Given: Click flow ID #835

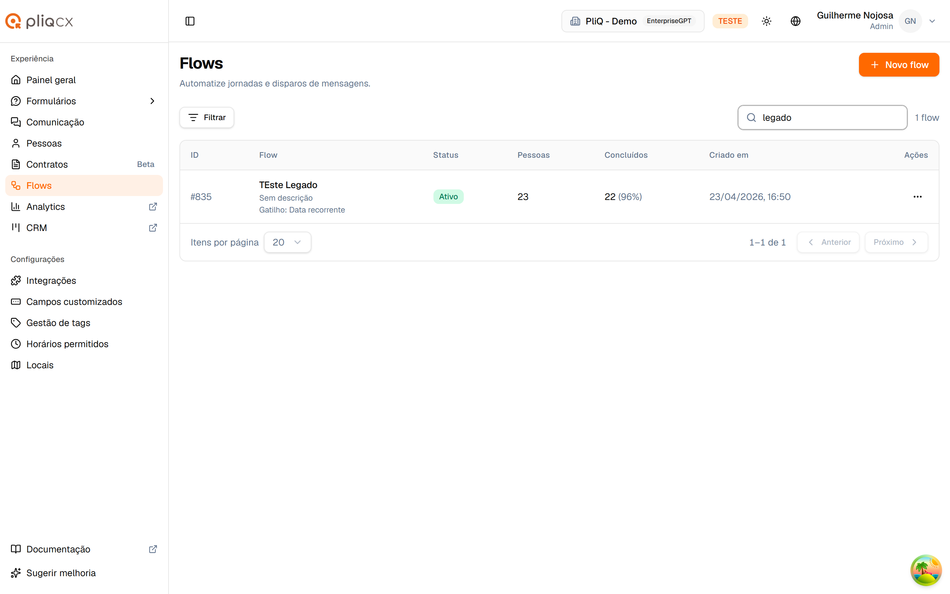Looking at the screenshot, I should tap(201, 197).
